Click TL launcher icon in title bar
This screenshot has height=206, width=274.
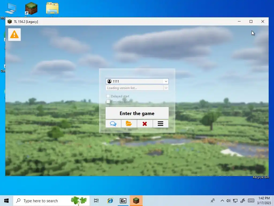click(10, 21)
